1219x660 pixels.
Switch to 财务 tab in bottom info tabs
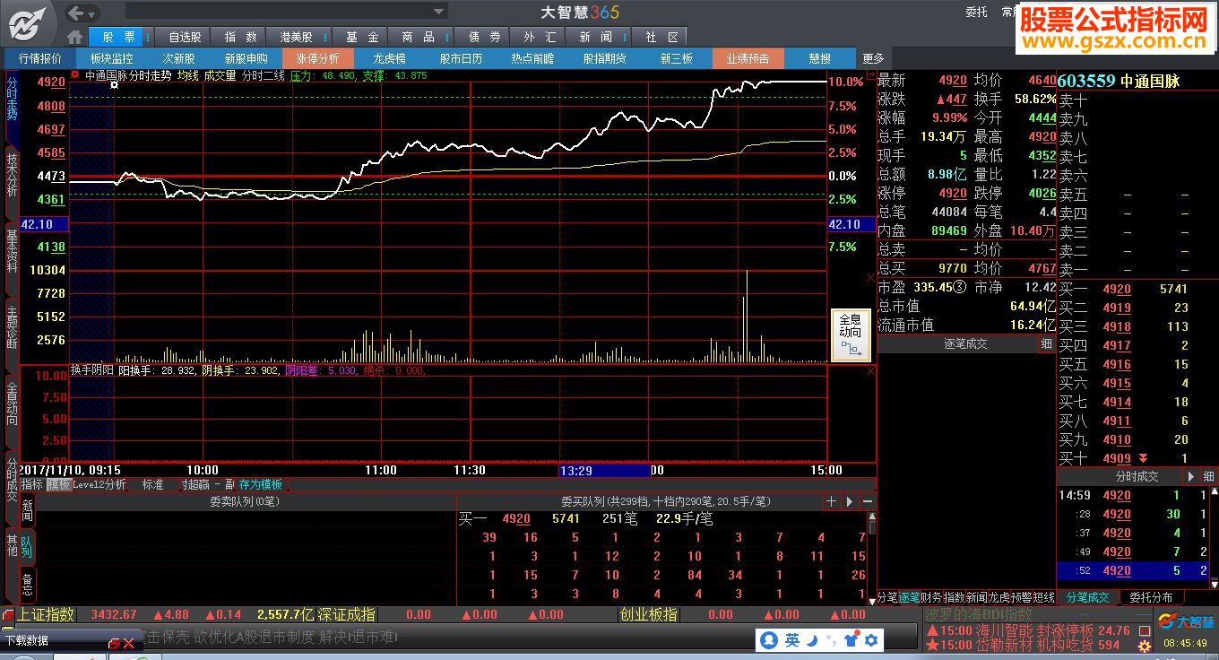tap(931, 597)
